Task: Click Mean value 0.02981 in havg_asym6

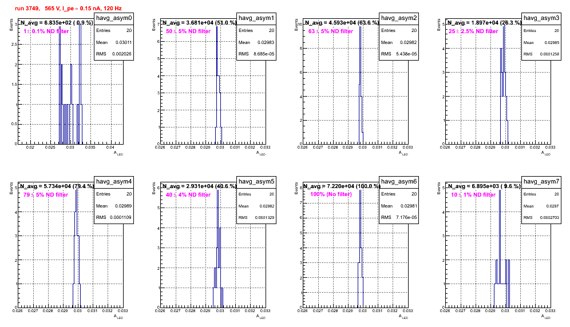Action: [409, 206]
